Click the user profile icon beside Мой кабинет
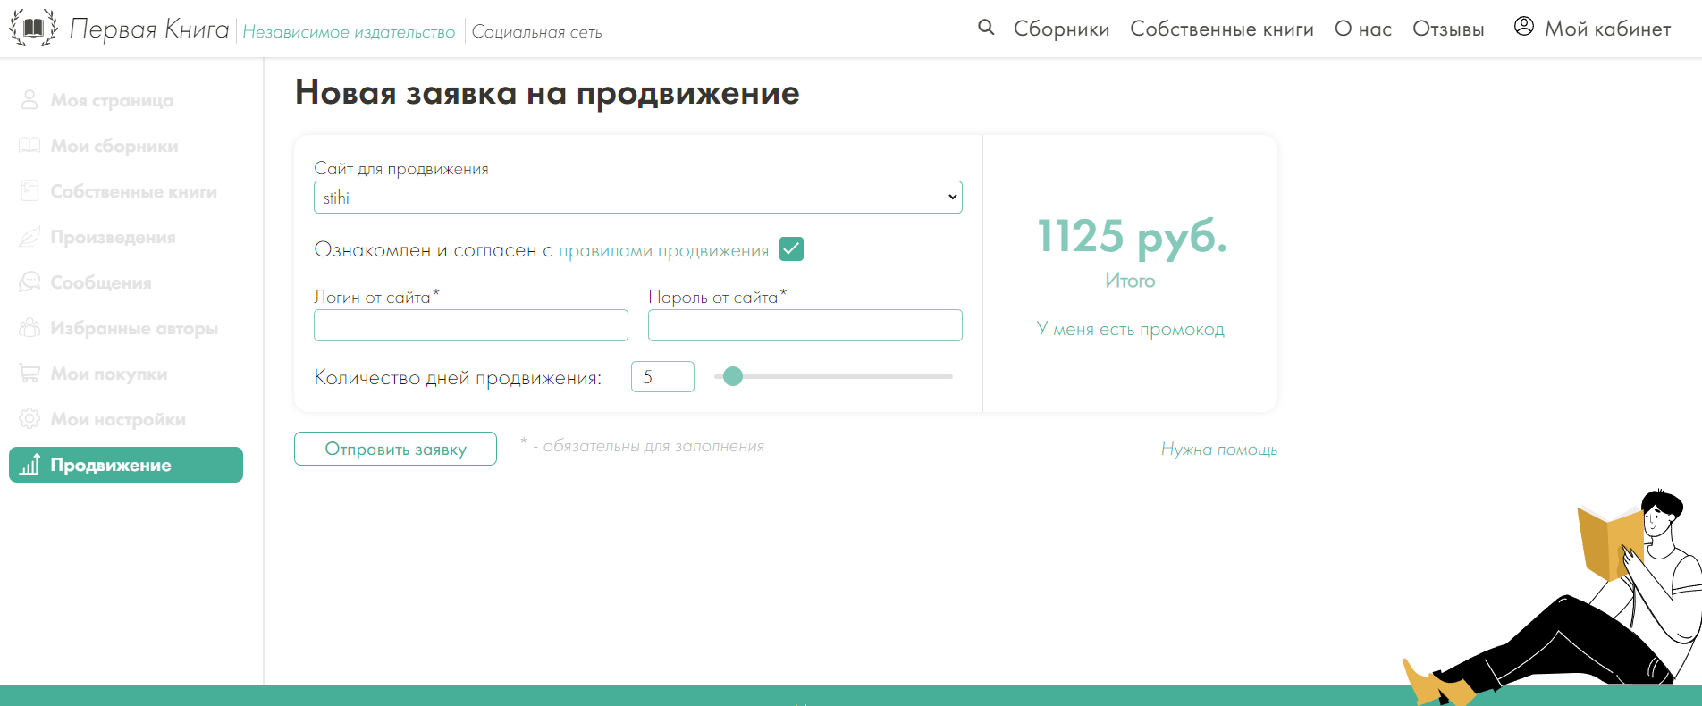 click(1523, 27)
